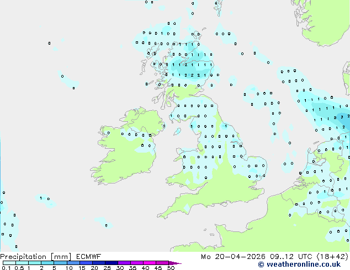Viewport: 350px width, 270px height.
Task: Click the legend scale label '45'
Action: pos(158,268)
